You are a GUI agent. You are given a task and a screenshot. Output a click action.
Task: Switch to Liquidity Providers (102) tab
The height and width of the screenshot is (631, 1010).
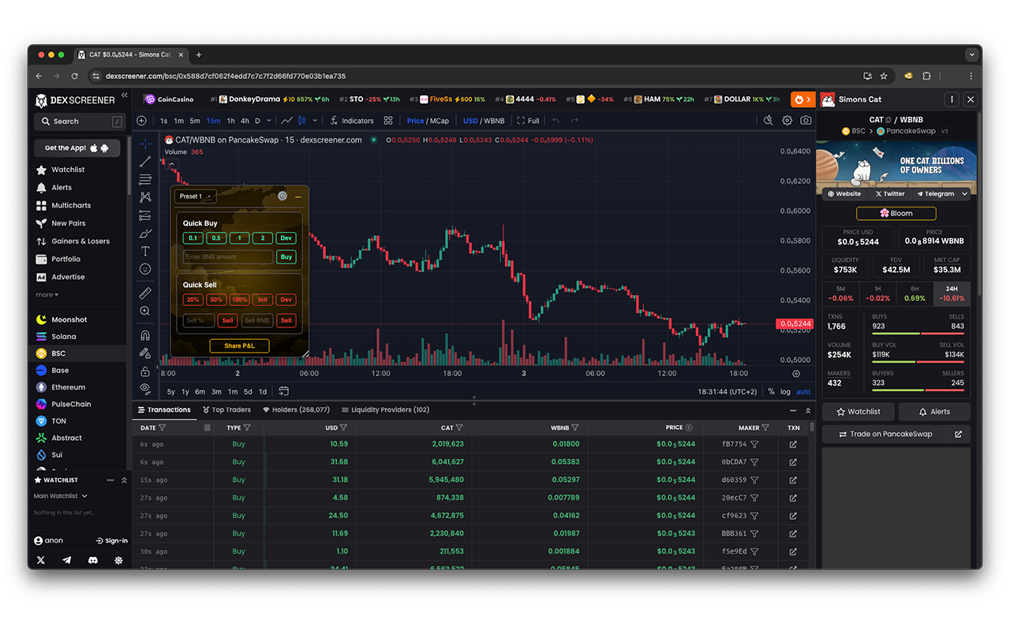(x=385, y=410)
